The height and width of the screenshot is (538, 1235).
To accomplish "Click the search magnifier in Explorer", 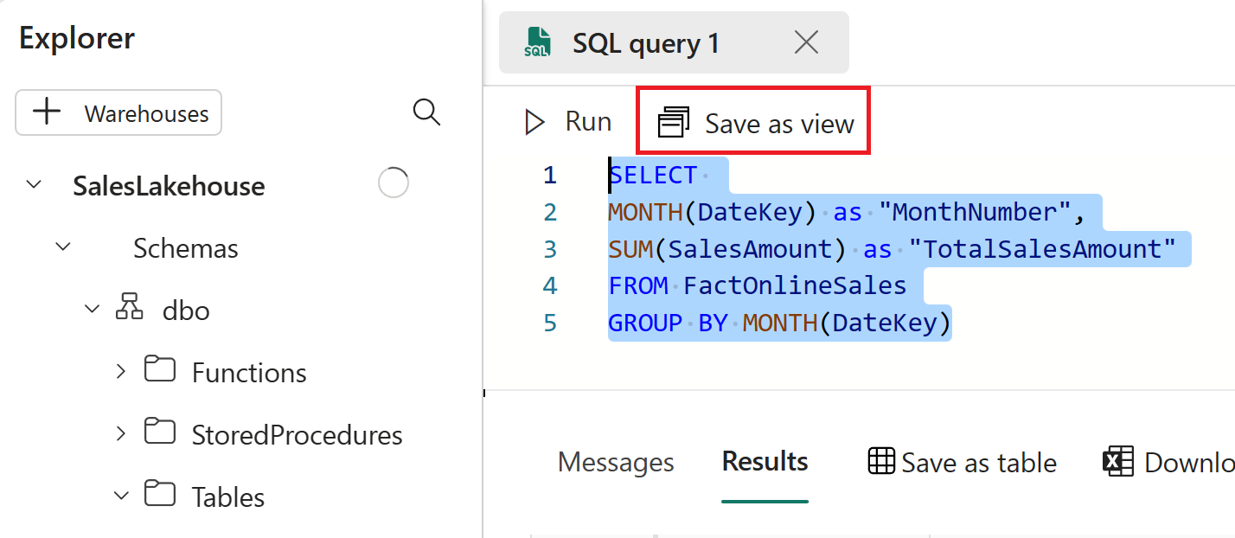I will 427,112.
